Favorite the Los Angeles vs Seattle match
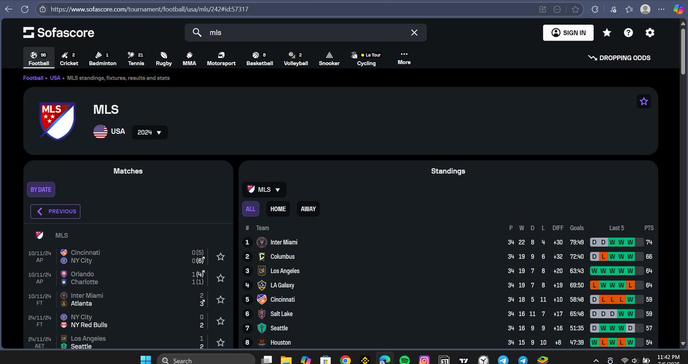Viewport: 688px width, 364px height. click(x=221, y=342)
